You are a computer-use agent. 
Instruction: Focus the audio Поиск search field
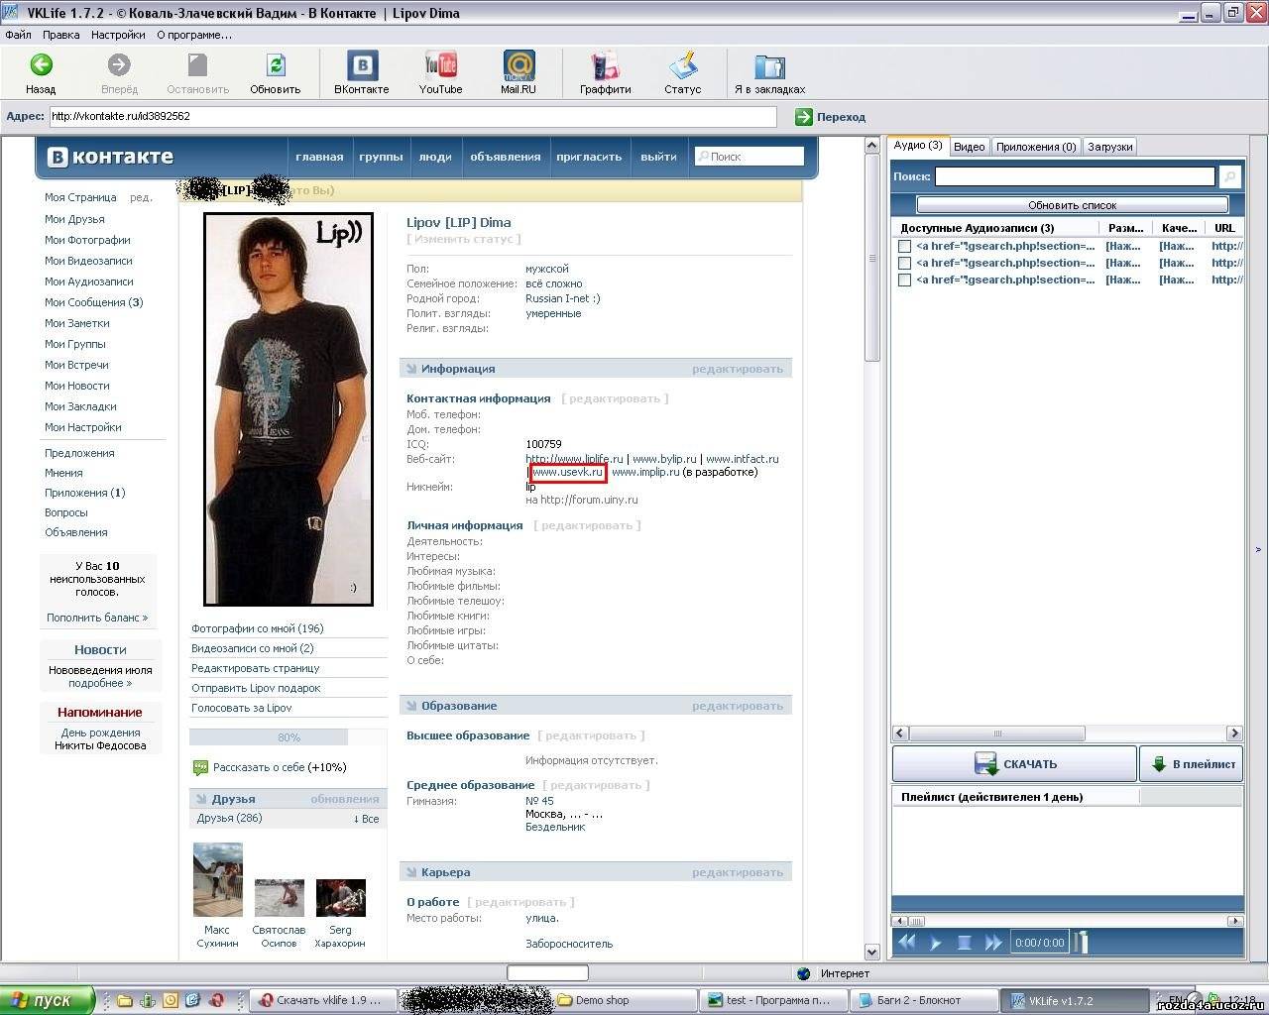click(1075, 176)
